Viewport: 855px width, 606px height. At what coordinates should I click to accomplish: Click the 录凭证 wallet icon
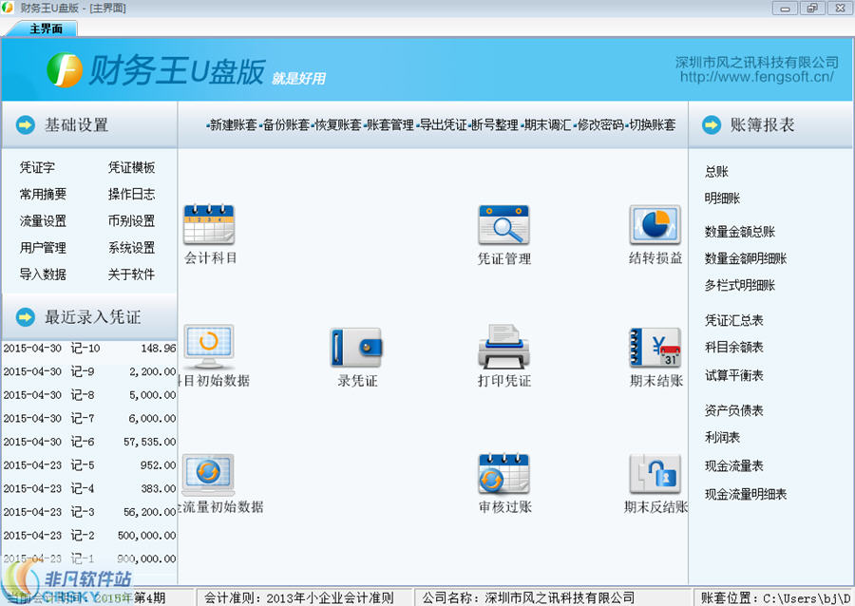pyautogui.click(x=356, y=347)
